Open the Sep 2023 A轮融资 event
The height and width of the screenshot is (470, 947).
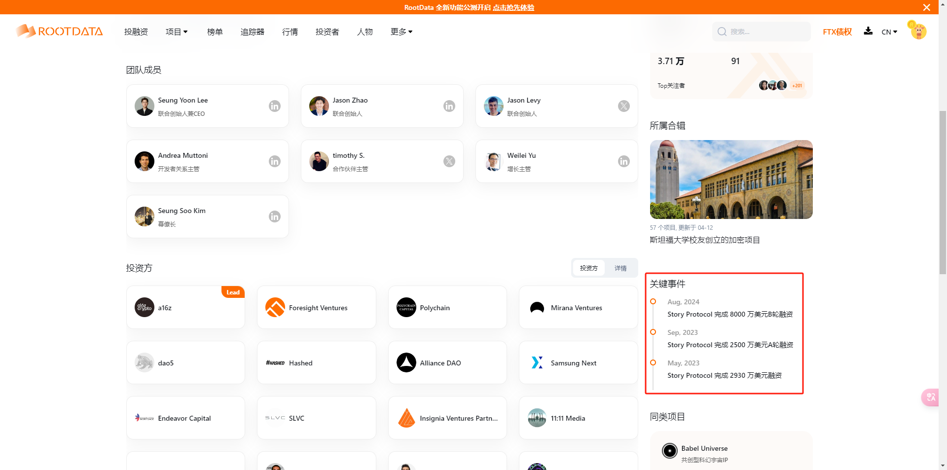tap(730, 345)
